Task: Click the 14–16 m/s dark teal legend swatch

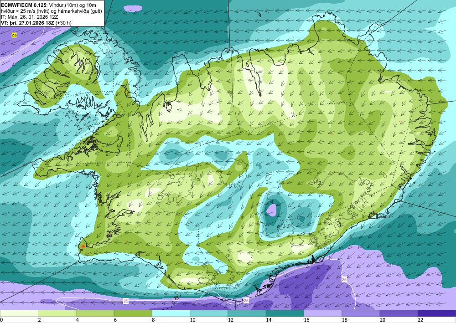Action: coord(285,313)
